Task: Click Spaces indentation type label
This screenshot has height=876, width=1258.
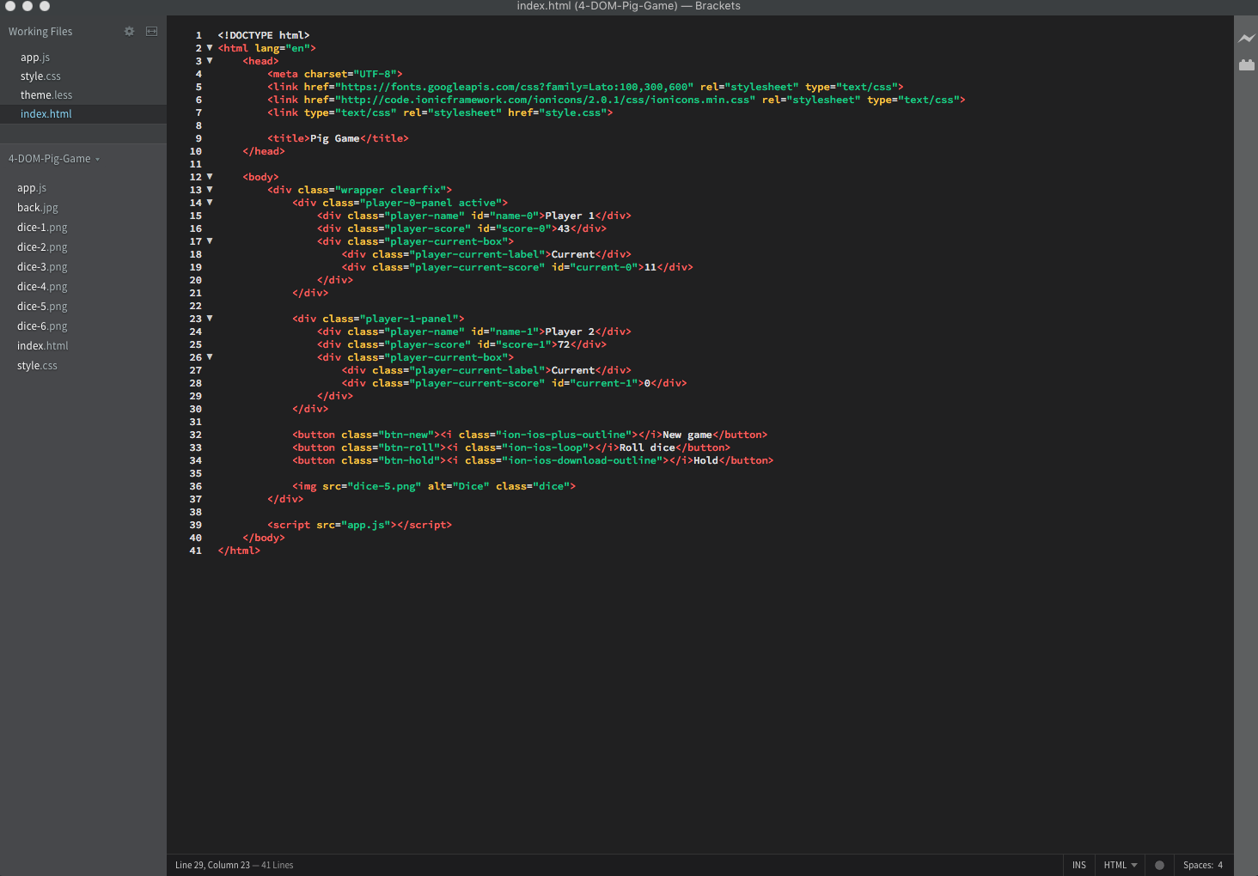Action: (x=1198, y=865)
